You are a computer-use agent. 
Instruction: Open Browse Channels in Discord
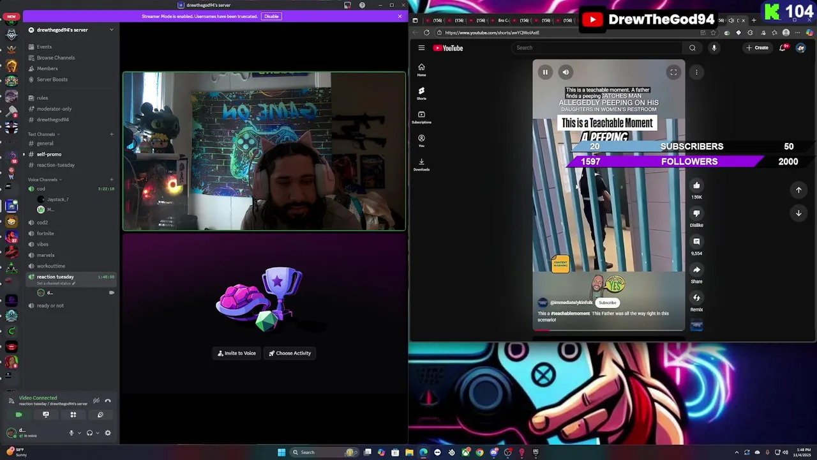[56, 57]
